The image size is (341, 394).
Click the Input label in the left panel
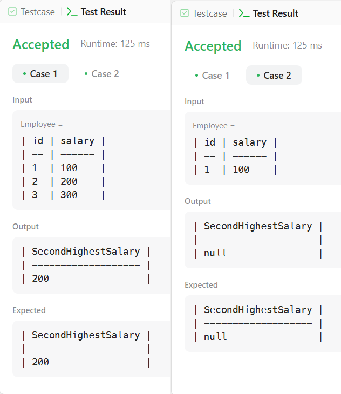[x=22, y=100]
